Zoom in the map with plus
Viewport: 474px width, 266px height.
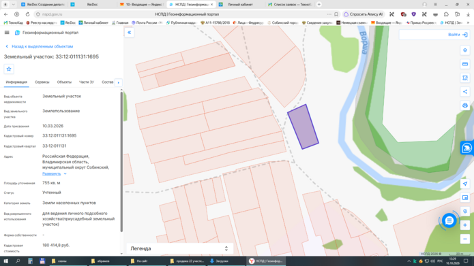coord(465,225)
